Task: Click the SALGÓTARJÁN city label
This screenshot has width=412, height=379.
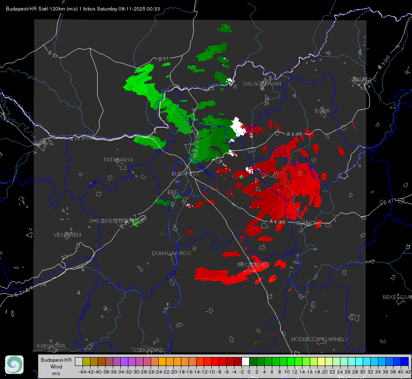Action: coord(262,84)
